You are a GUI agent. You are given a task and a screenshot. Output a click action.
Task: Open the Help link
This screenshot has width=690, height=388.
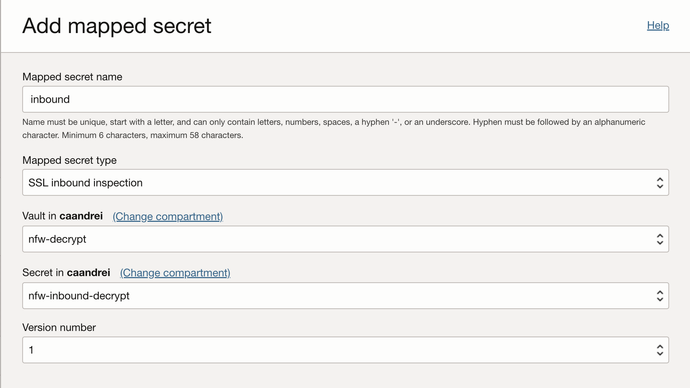(x=658, y=26)
